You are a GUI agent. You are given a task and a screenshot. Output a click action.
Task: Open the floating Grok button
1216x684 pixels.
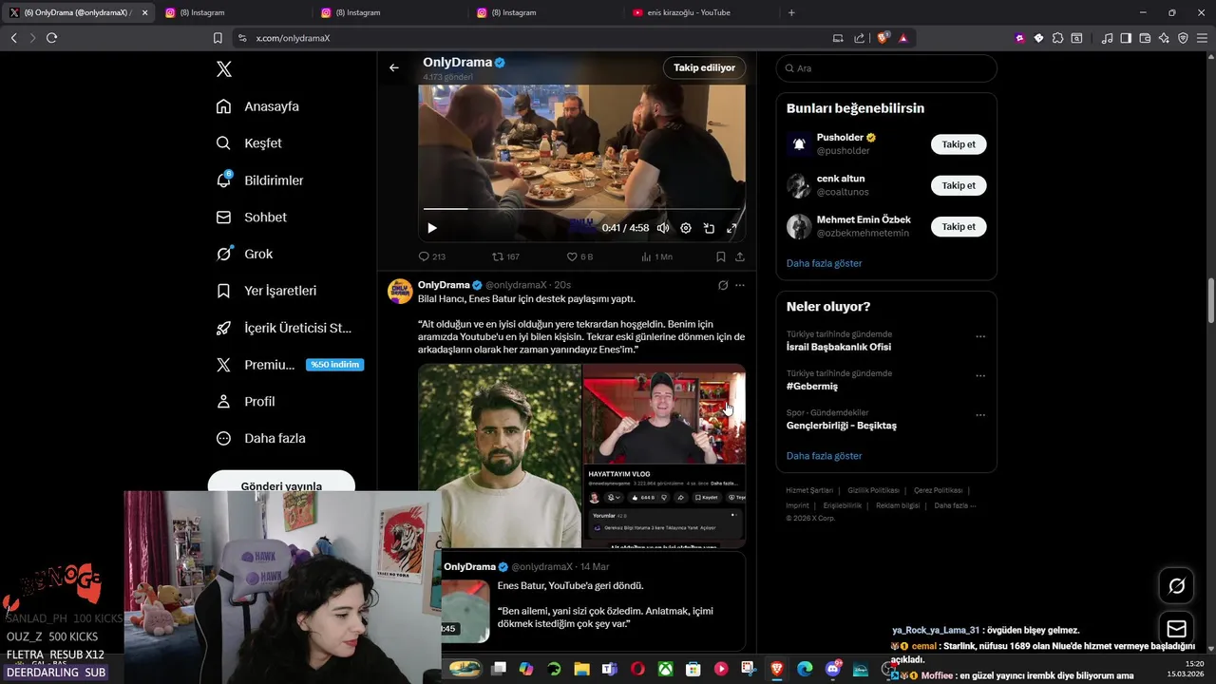1176,586
